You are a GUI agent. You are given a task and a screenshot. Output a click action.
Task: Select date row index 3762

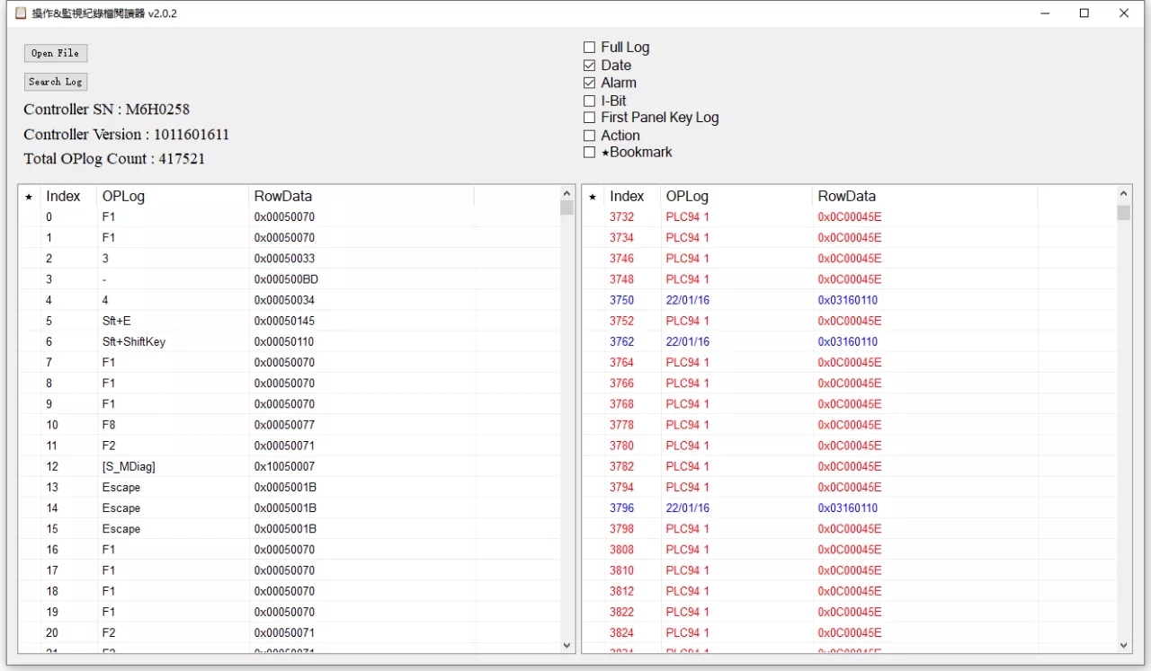pos(850,341)
